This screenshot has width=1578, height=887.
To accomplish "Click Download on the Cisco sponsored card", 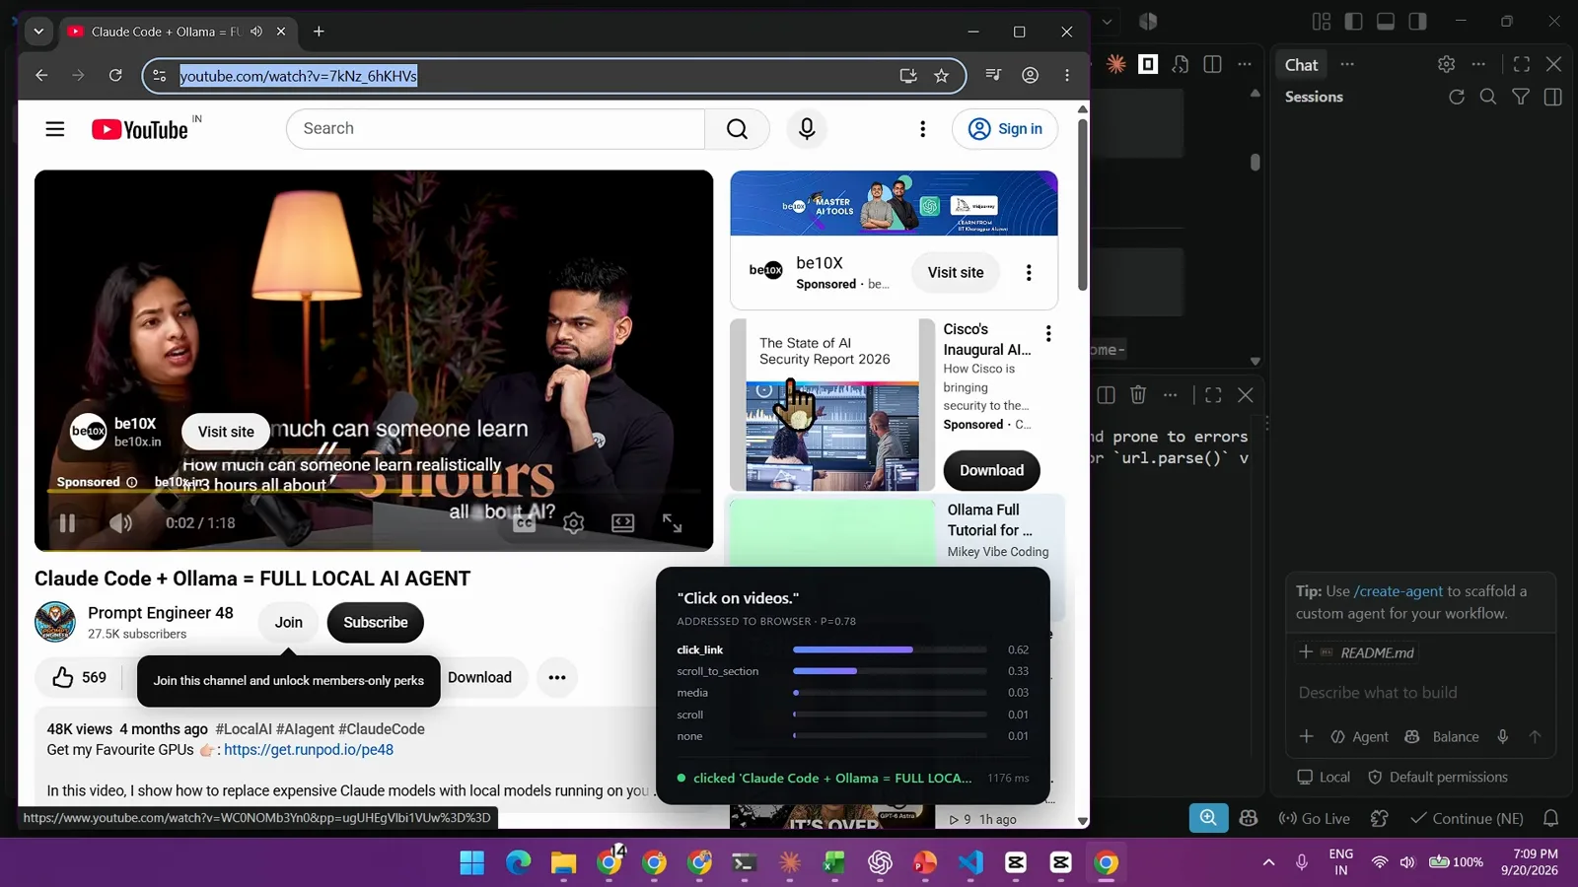I will click(x=991, y=471).
